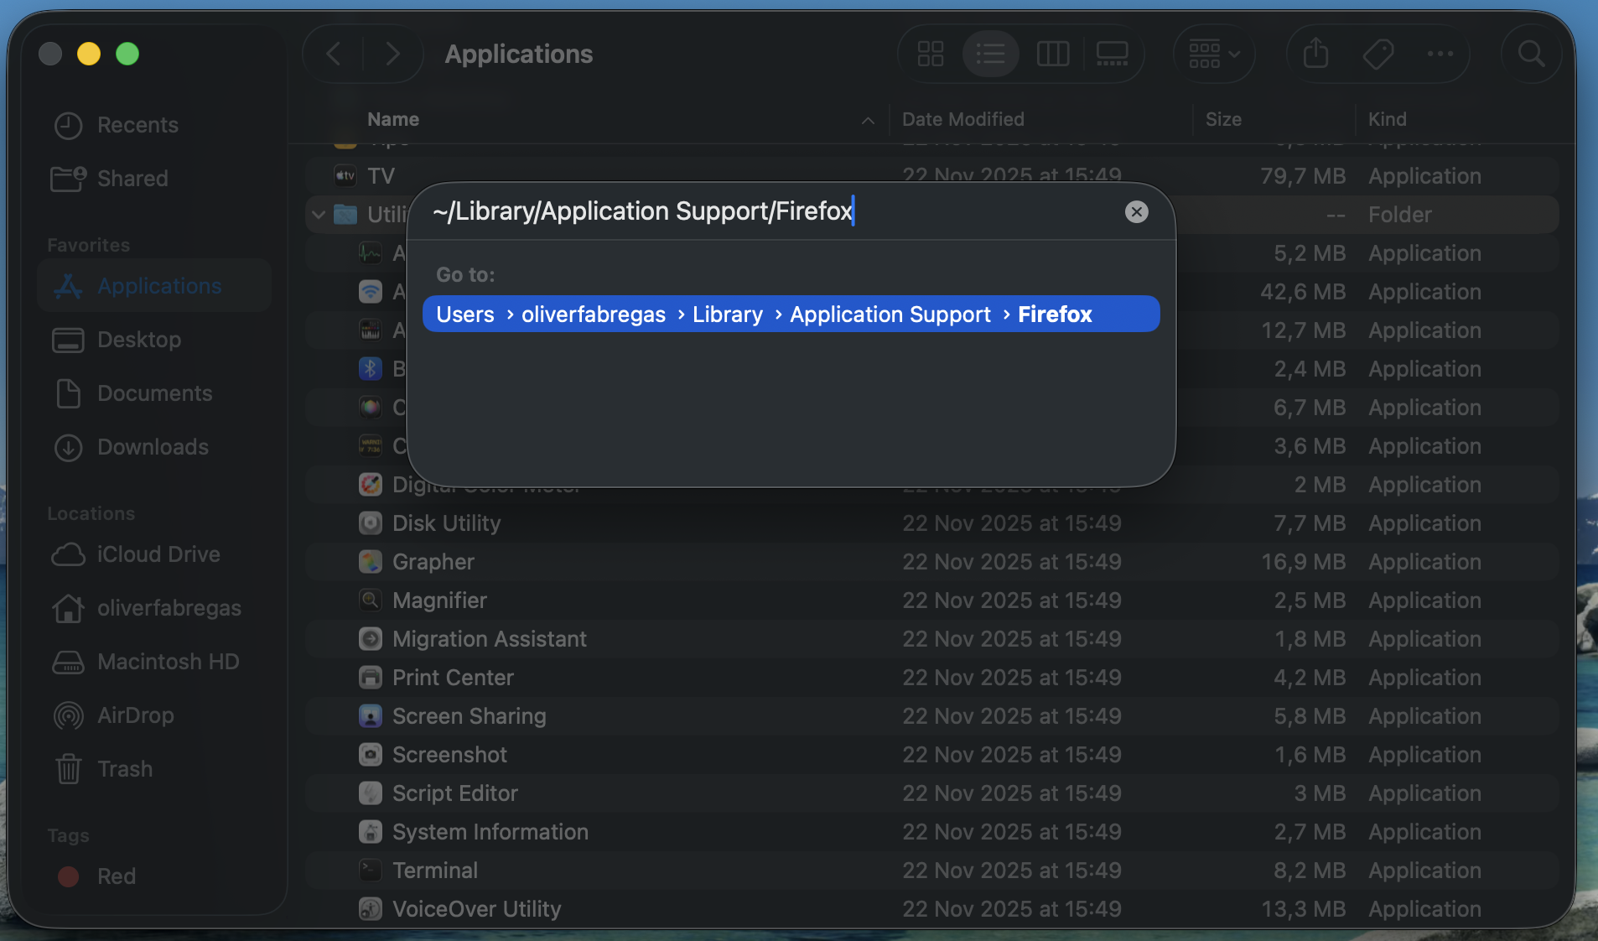Open Terminal from the application list
Image resolution: width=1598 pixels, height=941 pixels.
(434, 871)
